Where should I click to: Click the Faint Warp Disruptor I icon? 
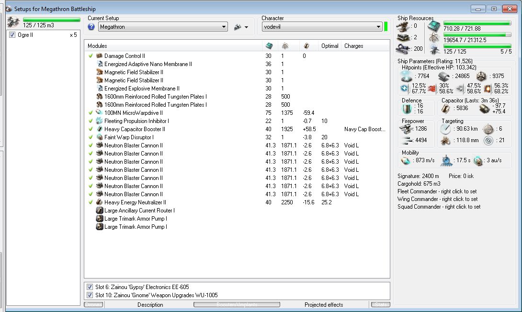tap(99, 137)
